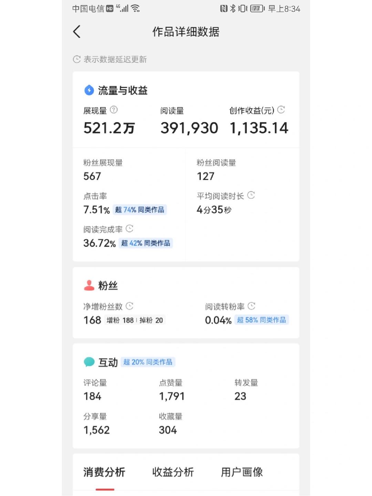Tap the back arrow icon
This screenshot has width=372, height=496.
pos(77,32)
